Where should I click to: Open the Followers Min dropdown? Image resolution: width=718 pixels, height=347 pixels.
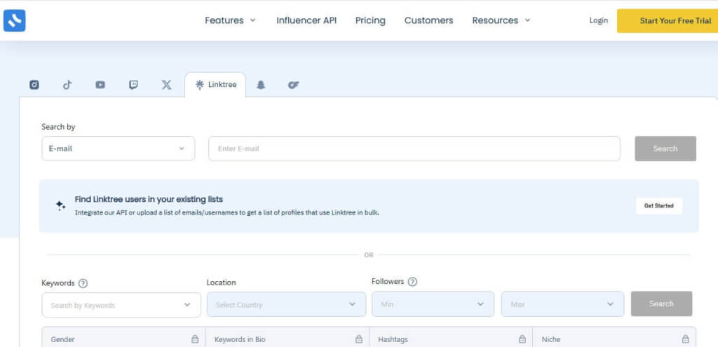[x=433, y=304]
